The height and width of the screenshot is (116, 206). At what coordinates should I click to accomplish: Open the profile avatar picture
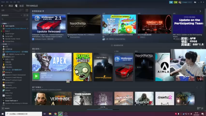180,2
